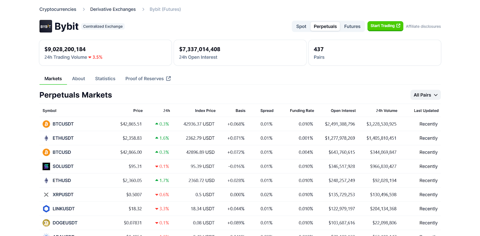Open Affiliate disclosures link
This screenshot has width=480, height=236.
[x=423, y=26]
